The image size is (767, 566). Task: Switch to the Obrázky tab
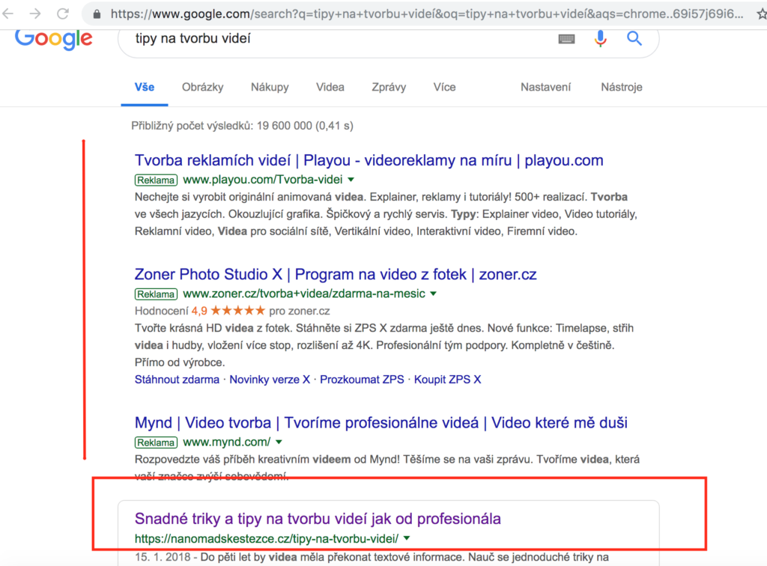click(201, 87)
